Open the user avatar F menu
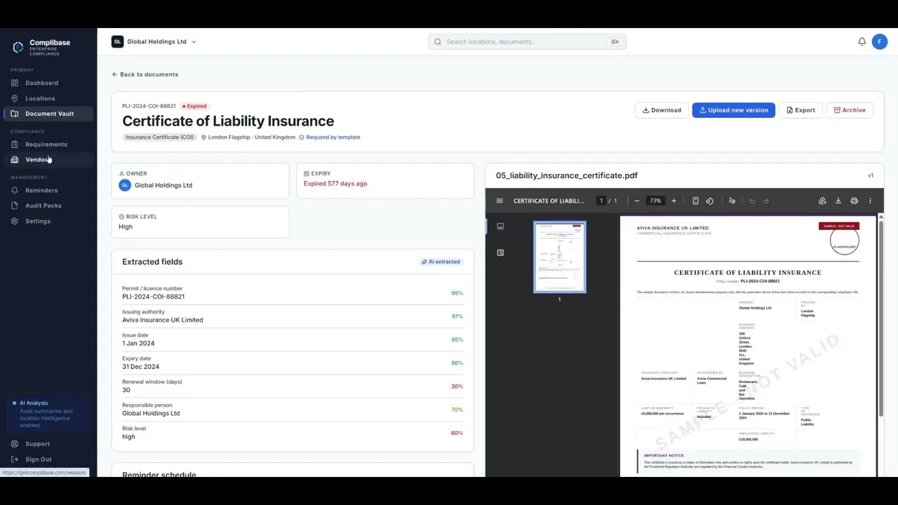This screenshot has height=505, width=898. pos(880,42)
